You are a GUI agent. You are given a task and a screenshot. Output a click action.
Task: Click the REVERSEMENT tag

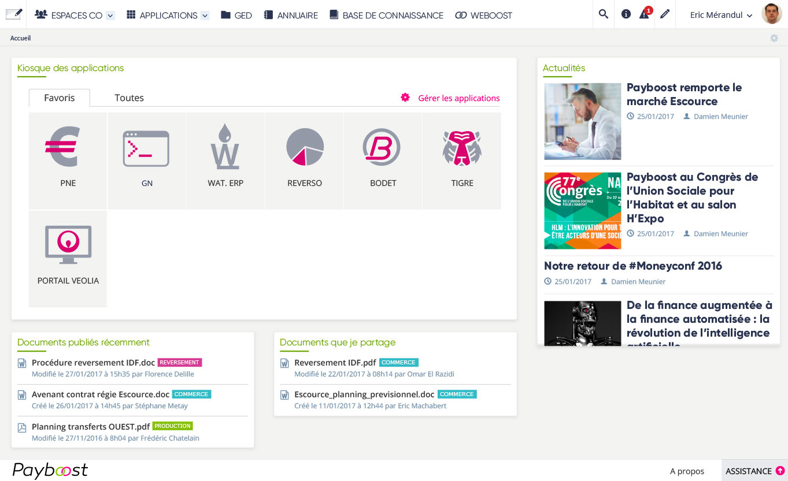click(x=180, y=363)
